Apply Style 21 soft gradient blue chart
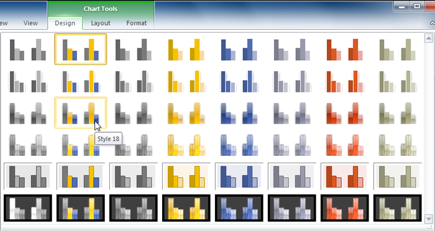 [x=239, y=113]
